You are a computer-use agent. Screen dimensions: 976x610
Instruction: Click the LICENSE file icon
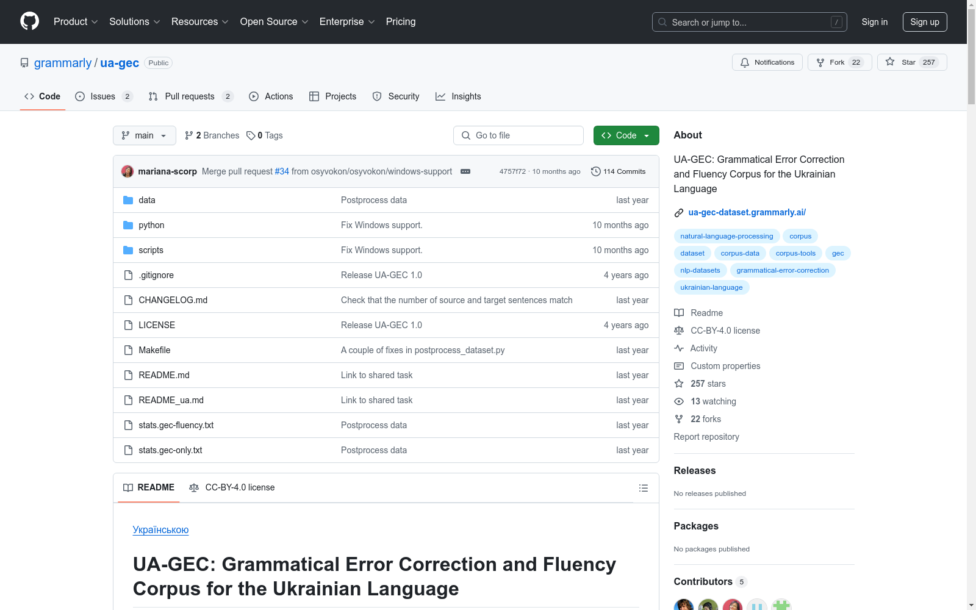[128, 325]
